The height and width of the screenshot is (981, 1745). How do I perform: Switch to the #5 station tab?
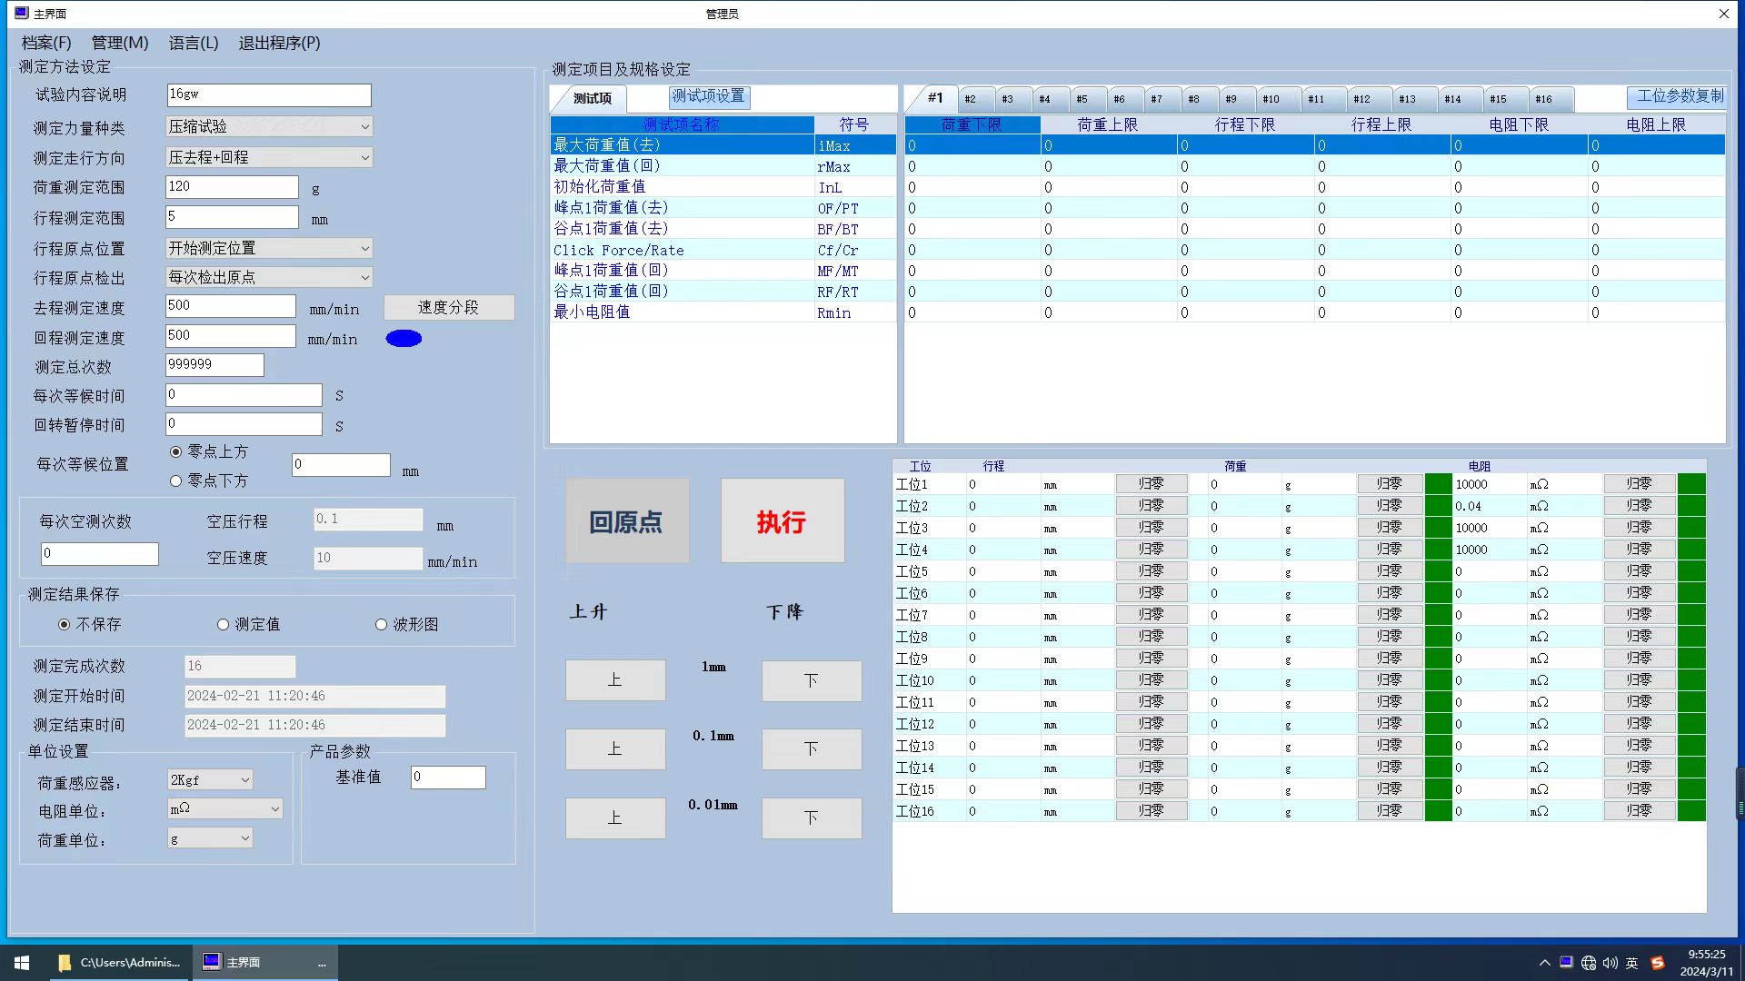pyautogui.click(x=1082, y=99)
